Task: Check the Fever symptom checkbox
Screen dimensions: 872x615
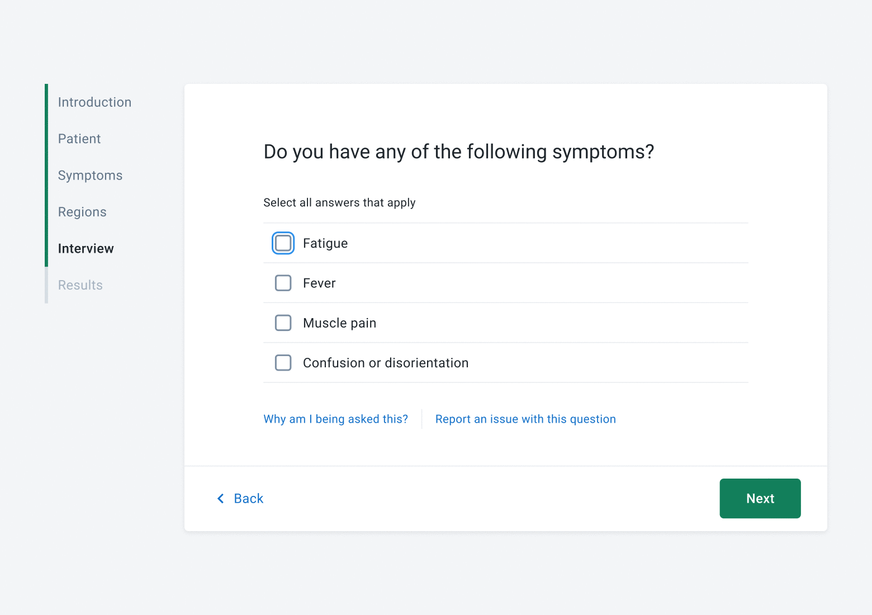Action: [x=283, y=283]
